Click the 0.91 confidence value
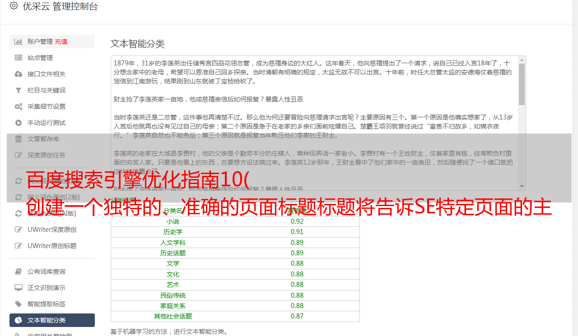The height and width of the screenshot is (336, 578). click(x=297, y=232)
